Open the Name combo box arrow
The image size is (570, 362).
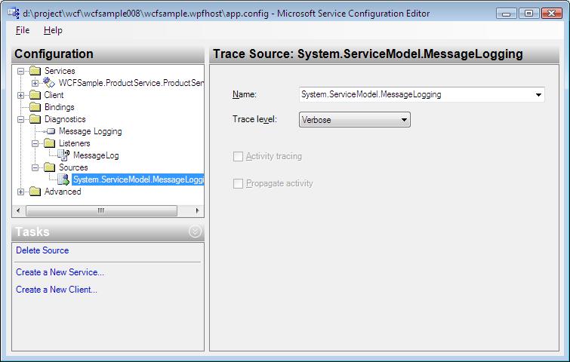(x=538, y=95)
